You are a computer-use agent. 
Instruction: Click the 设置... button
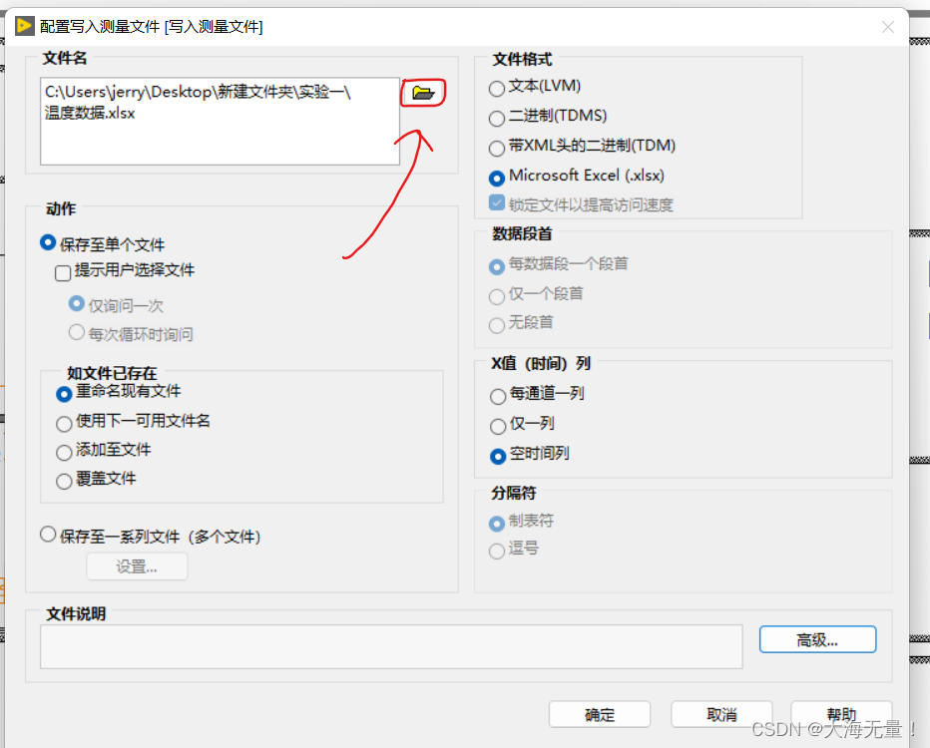coord(137,566)
